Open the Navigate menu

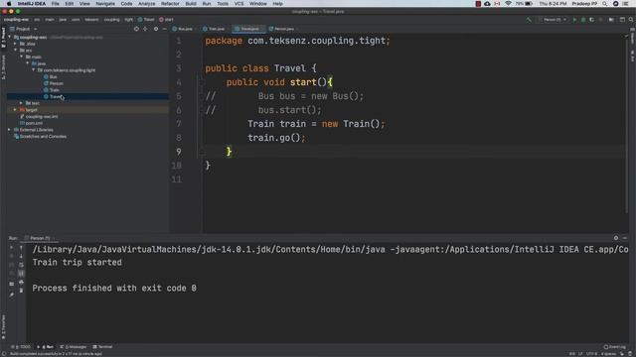pyautogui.click(x=105, y=4)
